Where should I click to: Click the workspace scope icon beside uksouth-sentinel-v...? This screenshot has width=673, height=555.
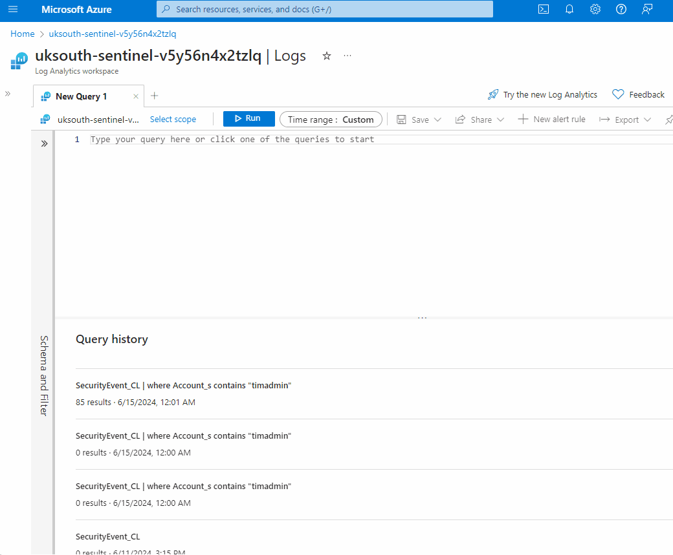coord(45,119)
